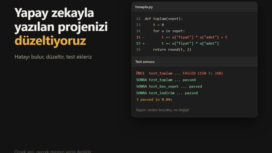The width and height of the screenshot is (272, 153).
Task: Click the subtitle 'Hatayı bulur, düzeltir, test ekleriz'
Action: [x=53, y=57]
